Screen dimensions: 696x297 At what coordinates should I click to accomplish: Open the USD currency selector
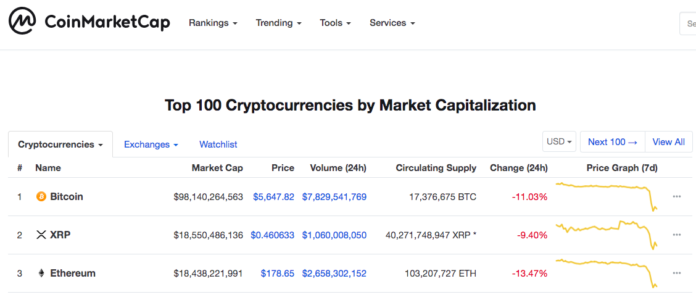pos(559,142)
